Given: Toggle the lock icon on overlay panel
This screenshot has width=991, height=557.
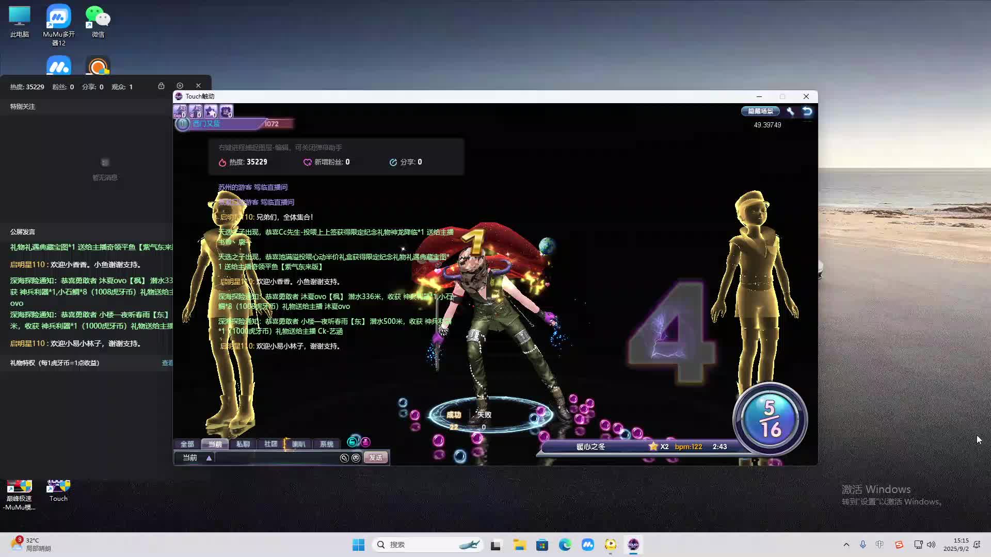Looking at the screenshot, I should pos(161,86).
